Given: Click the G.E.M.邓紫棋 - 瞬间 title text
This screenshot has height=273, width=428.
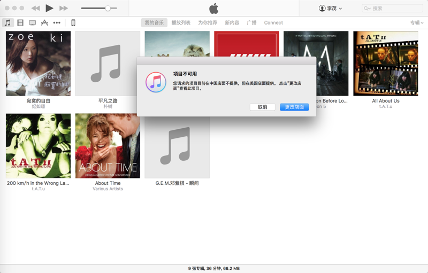Looking at the screenshot, I should [x=177, y=183].
